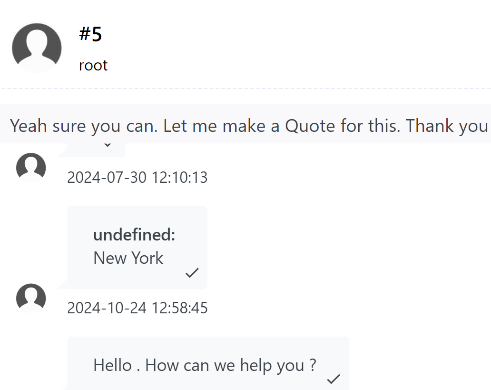
Task: Click the large profile avatar beside #5
Action: click(37, 48)
